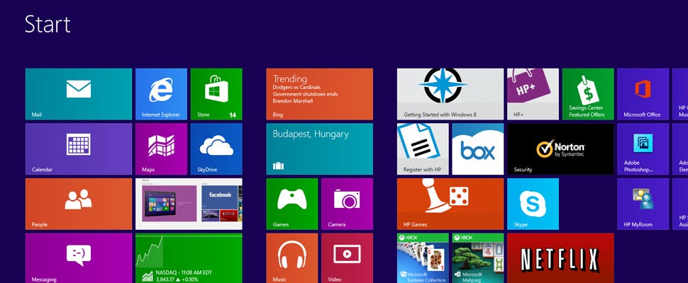Click the 'Brandon Marshall' trending item

click(x=293, y=100)
